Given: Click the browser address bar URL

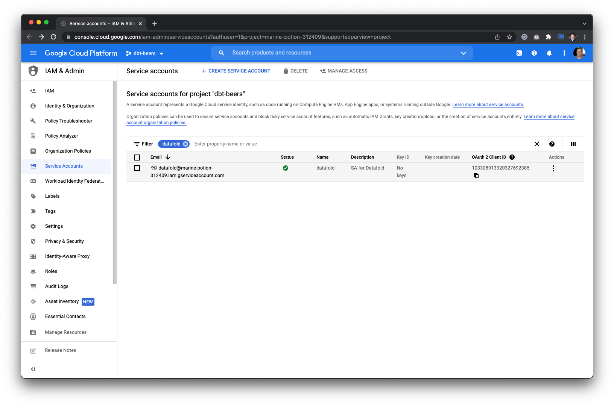Looking at the screenshot, I should tap(233, 37).
